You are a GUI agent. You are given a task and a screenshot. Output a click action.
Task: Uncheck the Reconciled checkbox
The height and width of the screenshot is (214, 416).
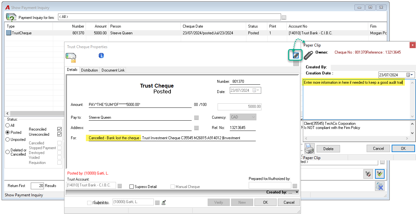click(59, 129)
